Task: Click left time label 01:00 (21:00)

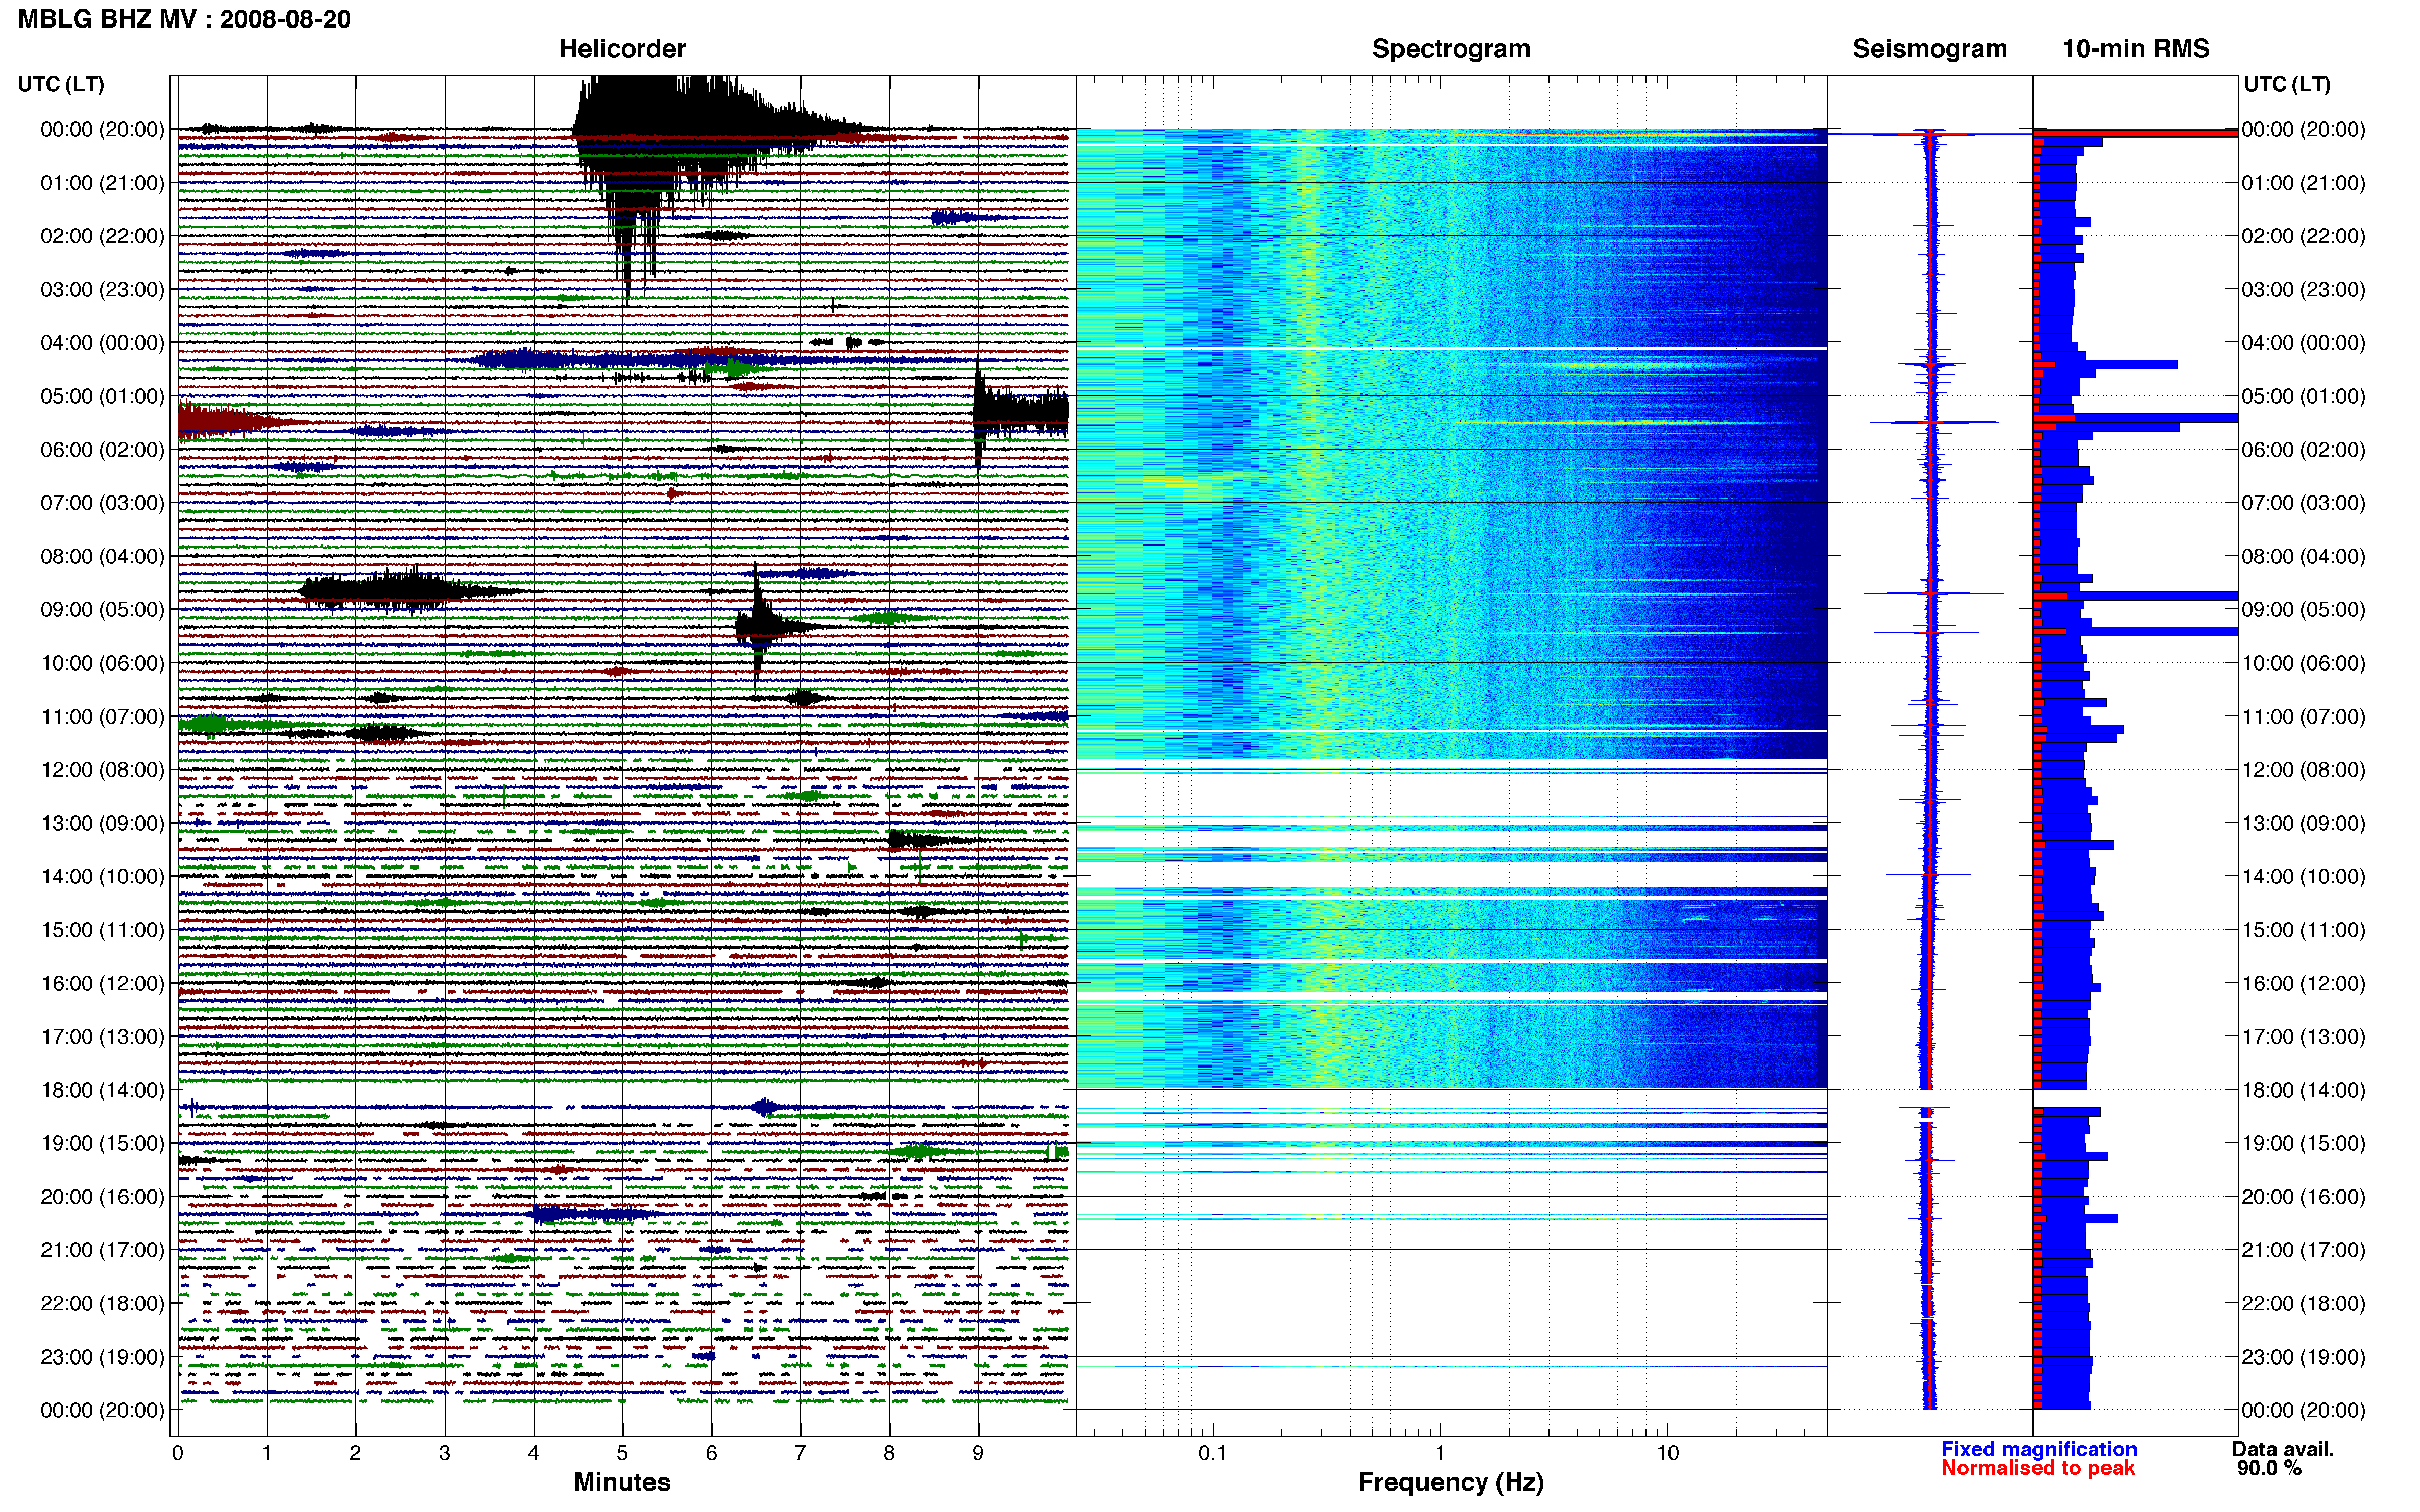Action: (x=102, y=183)
